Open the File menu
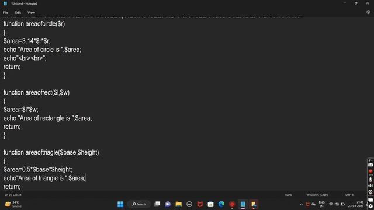Image resolution: width=374 pixels, height=210 pixels. (x=5, y=13)
